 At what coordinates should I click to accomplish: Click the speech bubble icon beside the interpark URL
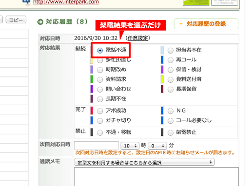(x=26, y=1)
